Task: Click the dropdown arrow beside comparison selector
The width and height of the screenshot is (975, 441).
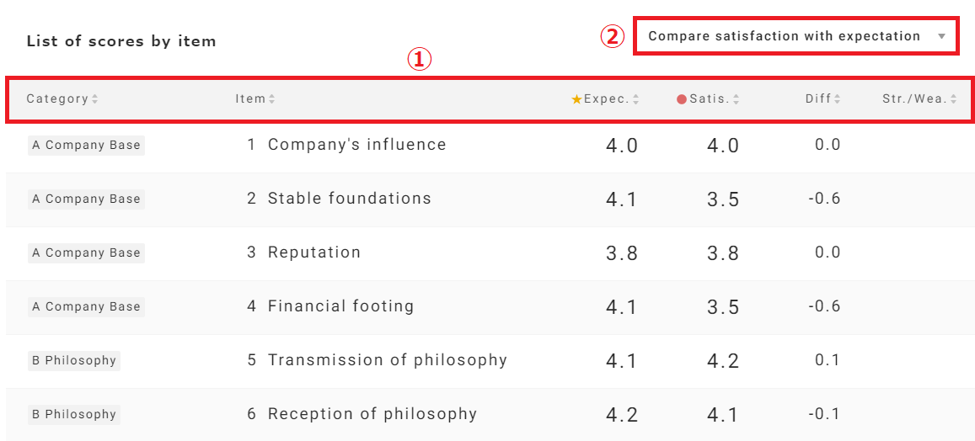Action: pos(941,36)
